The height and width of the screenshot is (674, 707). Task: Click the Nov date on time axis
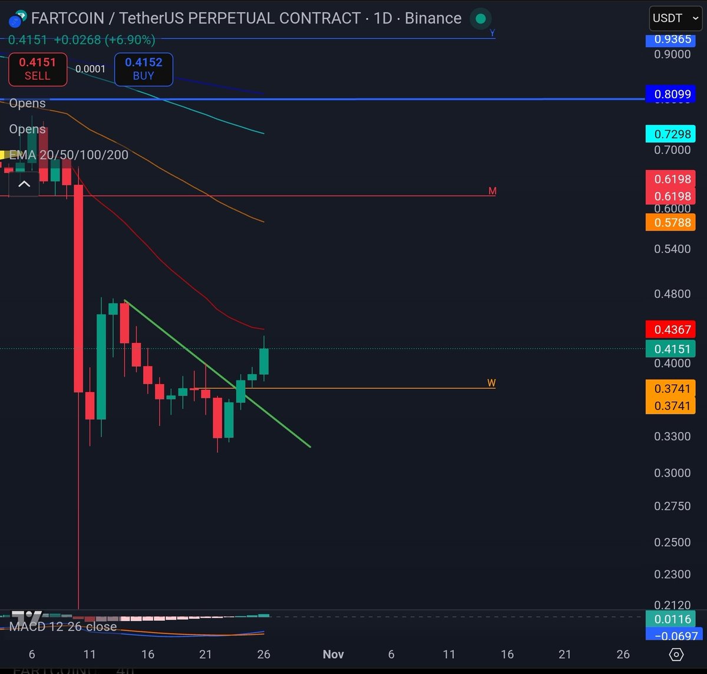coord(333,654)
